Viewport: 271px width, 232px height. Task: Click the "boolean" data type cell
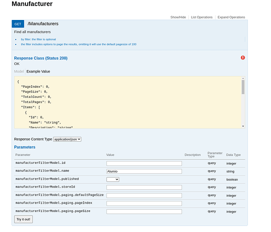(x=232, y=180)
